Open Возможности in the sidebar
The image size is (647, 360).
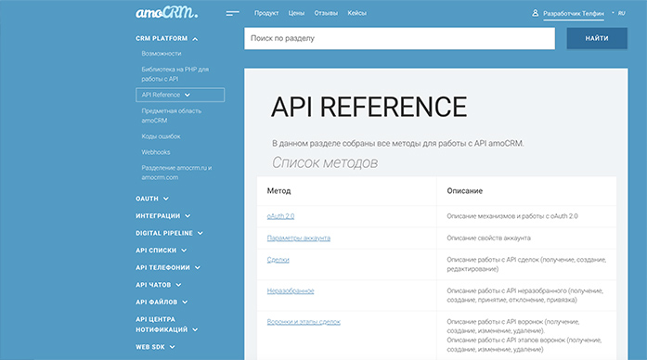pos(162,54)
